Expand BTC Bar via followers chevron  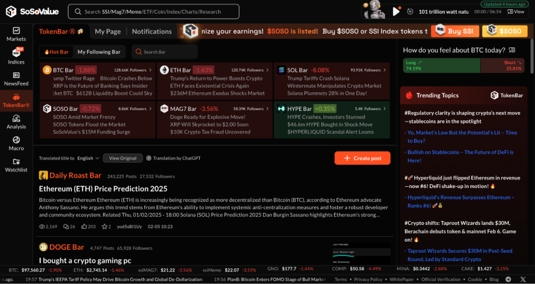click(150, 70)
